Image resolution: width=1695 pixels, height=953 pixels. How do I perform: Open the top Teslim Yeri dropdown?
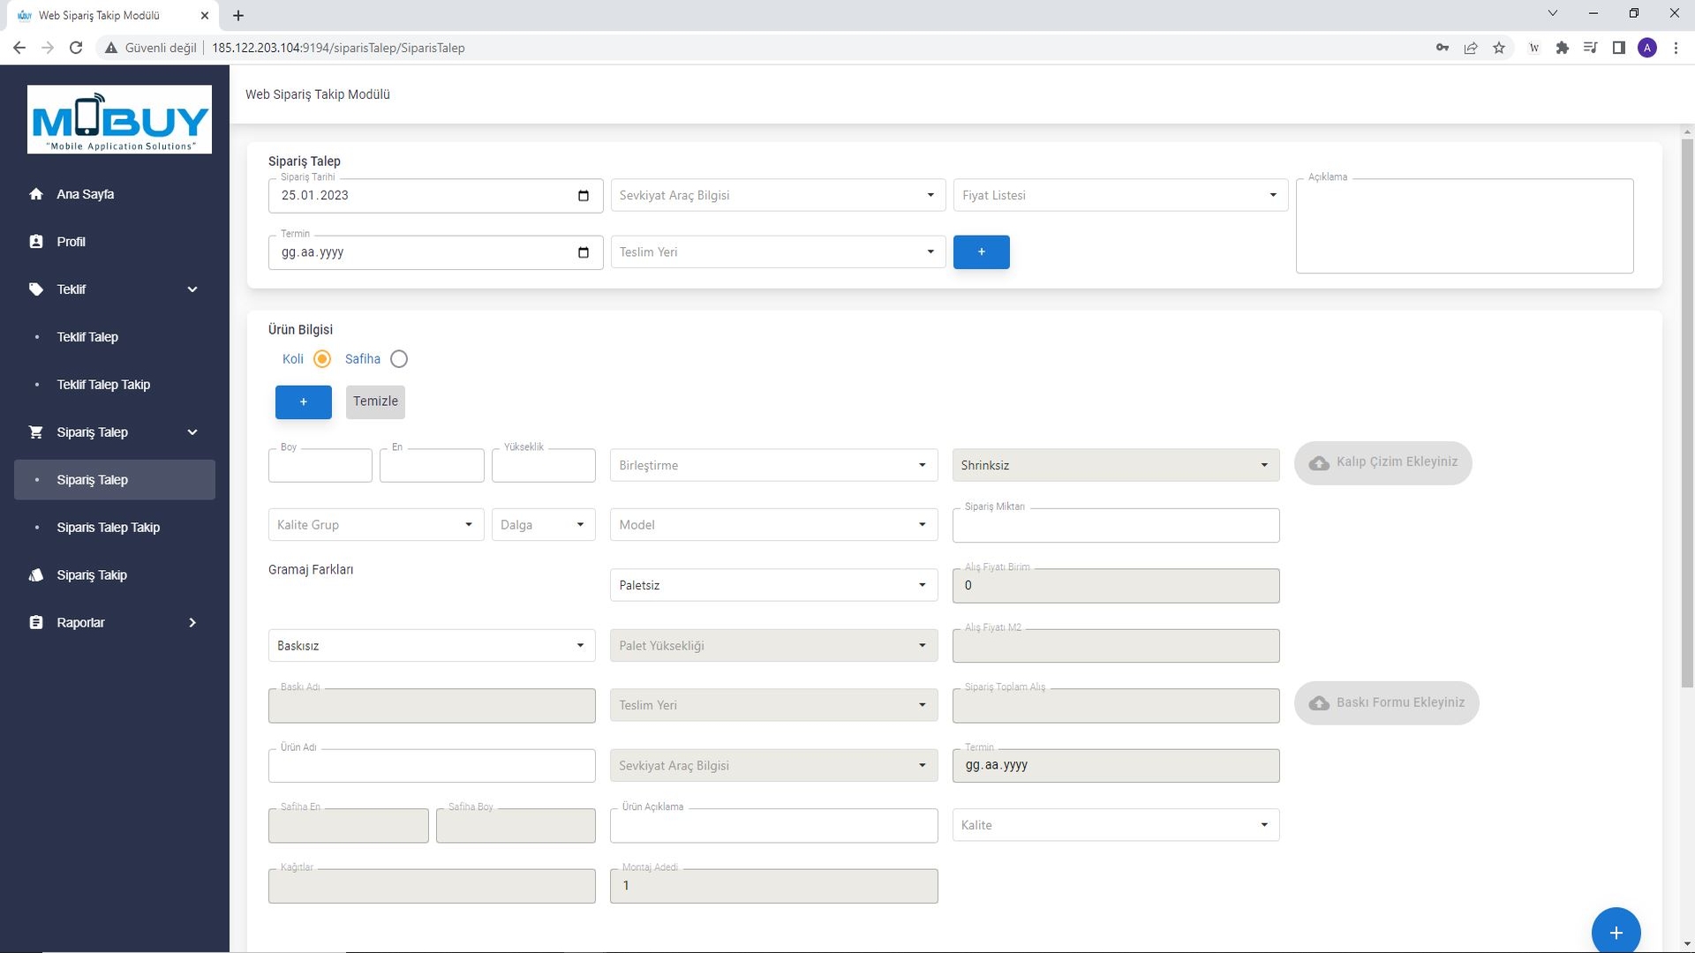click(x=778, y=252)
